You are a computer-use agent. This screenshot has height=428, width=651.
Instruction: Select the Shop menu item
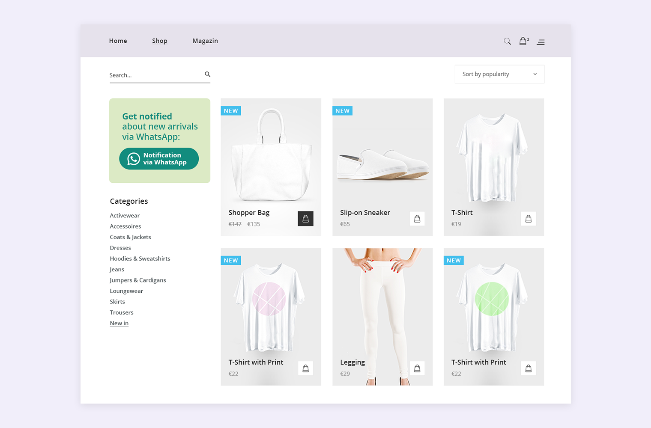click(x=160, y=41)
